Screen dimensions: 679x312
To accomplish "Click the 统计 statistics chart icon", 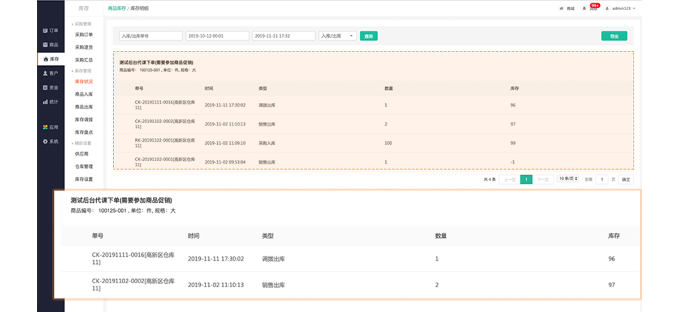I will (x=45, y=102).
